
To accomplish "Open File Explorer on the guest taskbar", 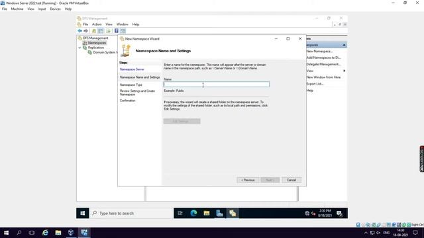I will point(207,213).
